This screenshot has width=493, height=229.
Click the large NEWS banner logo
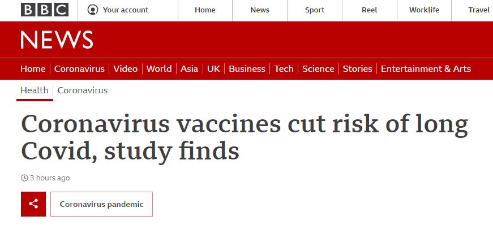coord(57,40)
